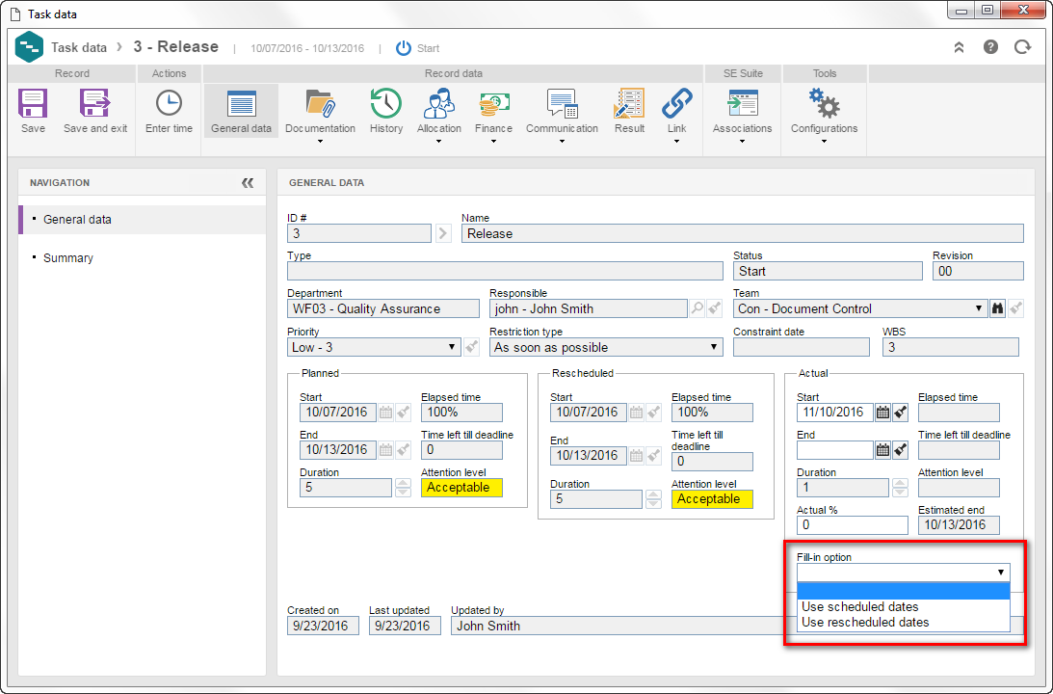
Task: Open the Enter time clock icon
Action: 169,104
